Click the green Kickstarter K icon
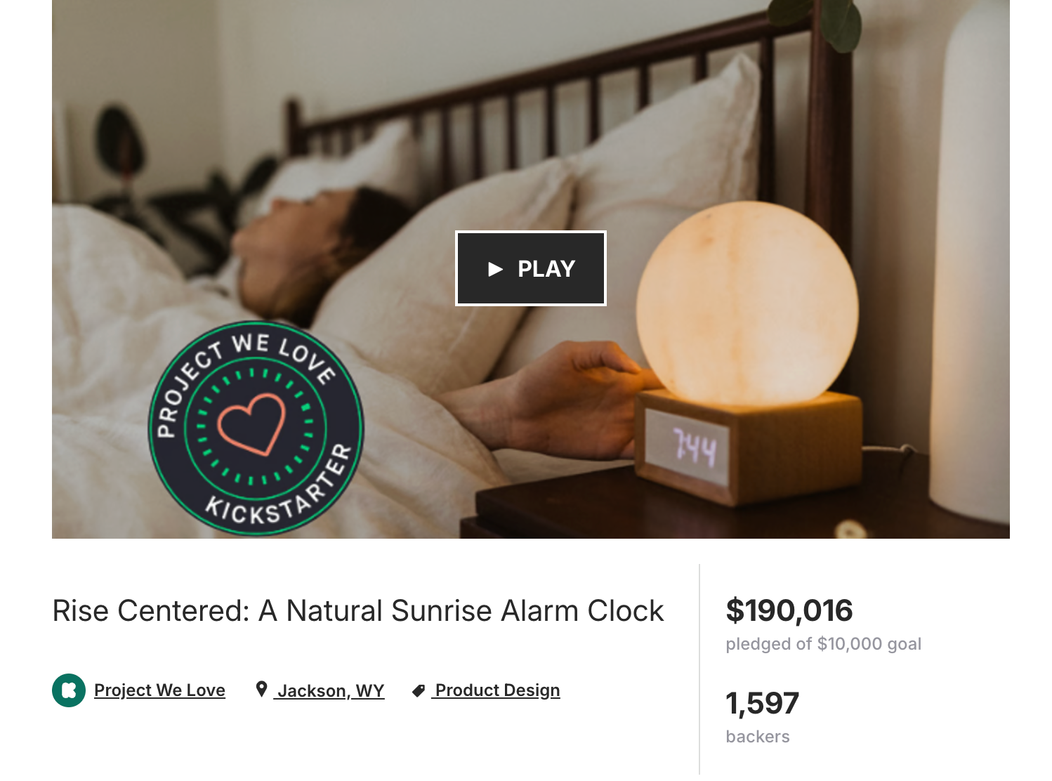 pyautogui.click(x=69, y=690)
